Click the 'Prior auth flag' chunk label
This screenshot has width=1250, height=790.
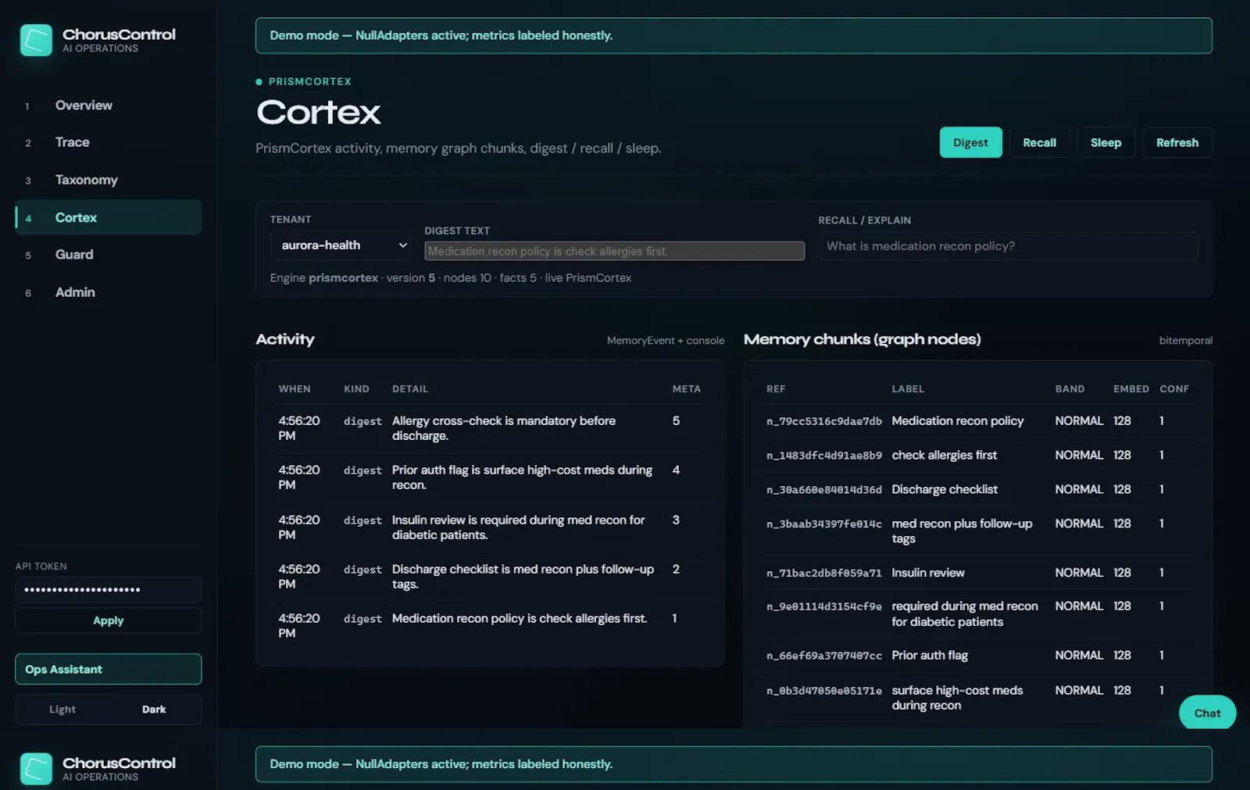coord(930,655)
